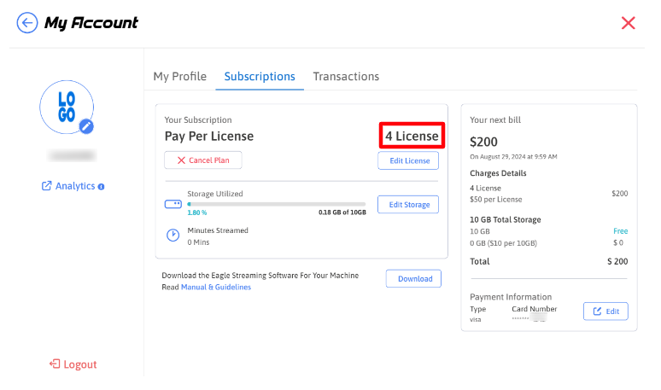Click the pencil edit icon on logo
This screenshot has width=661, height=390.
[x=86, y=126]
